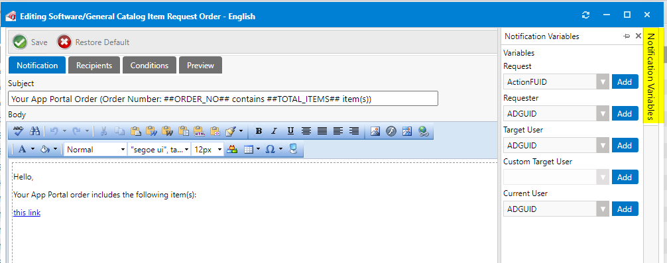Add the Request variable
The height and width of the screenshot is (263, 667).
(x=625, y=81)
